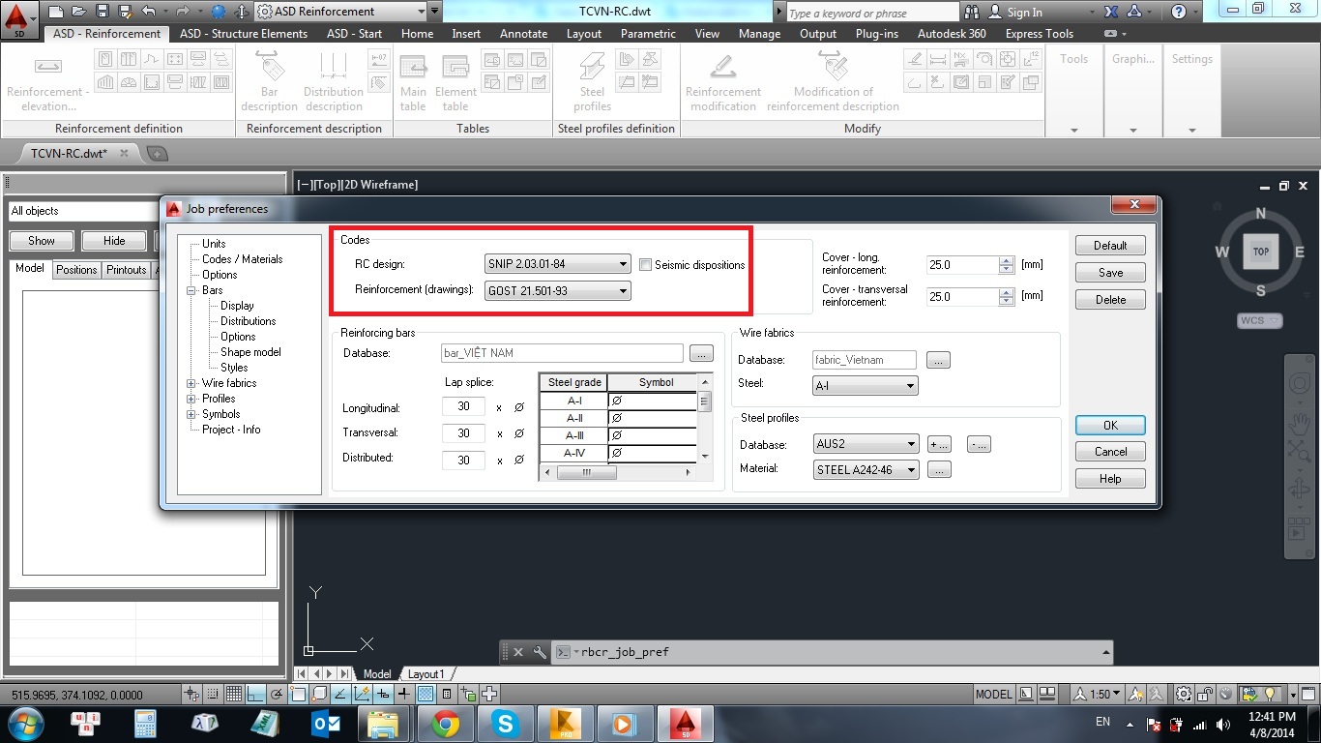The width and height of the screenshot is (1321, 743).
Task: Open Google Chrome from the taskbar
Action: [x=445, y=724]
